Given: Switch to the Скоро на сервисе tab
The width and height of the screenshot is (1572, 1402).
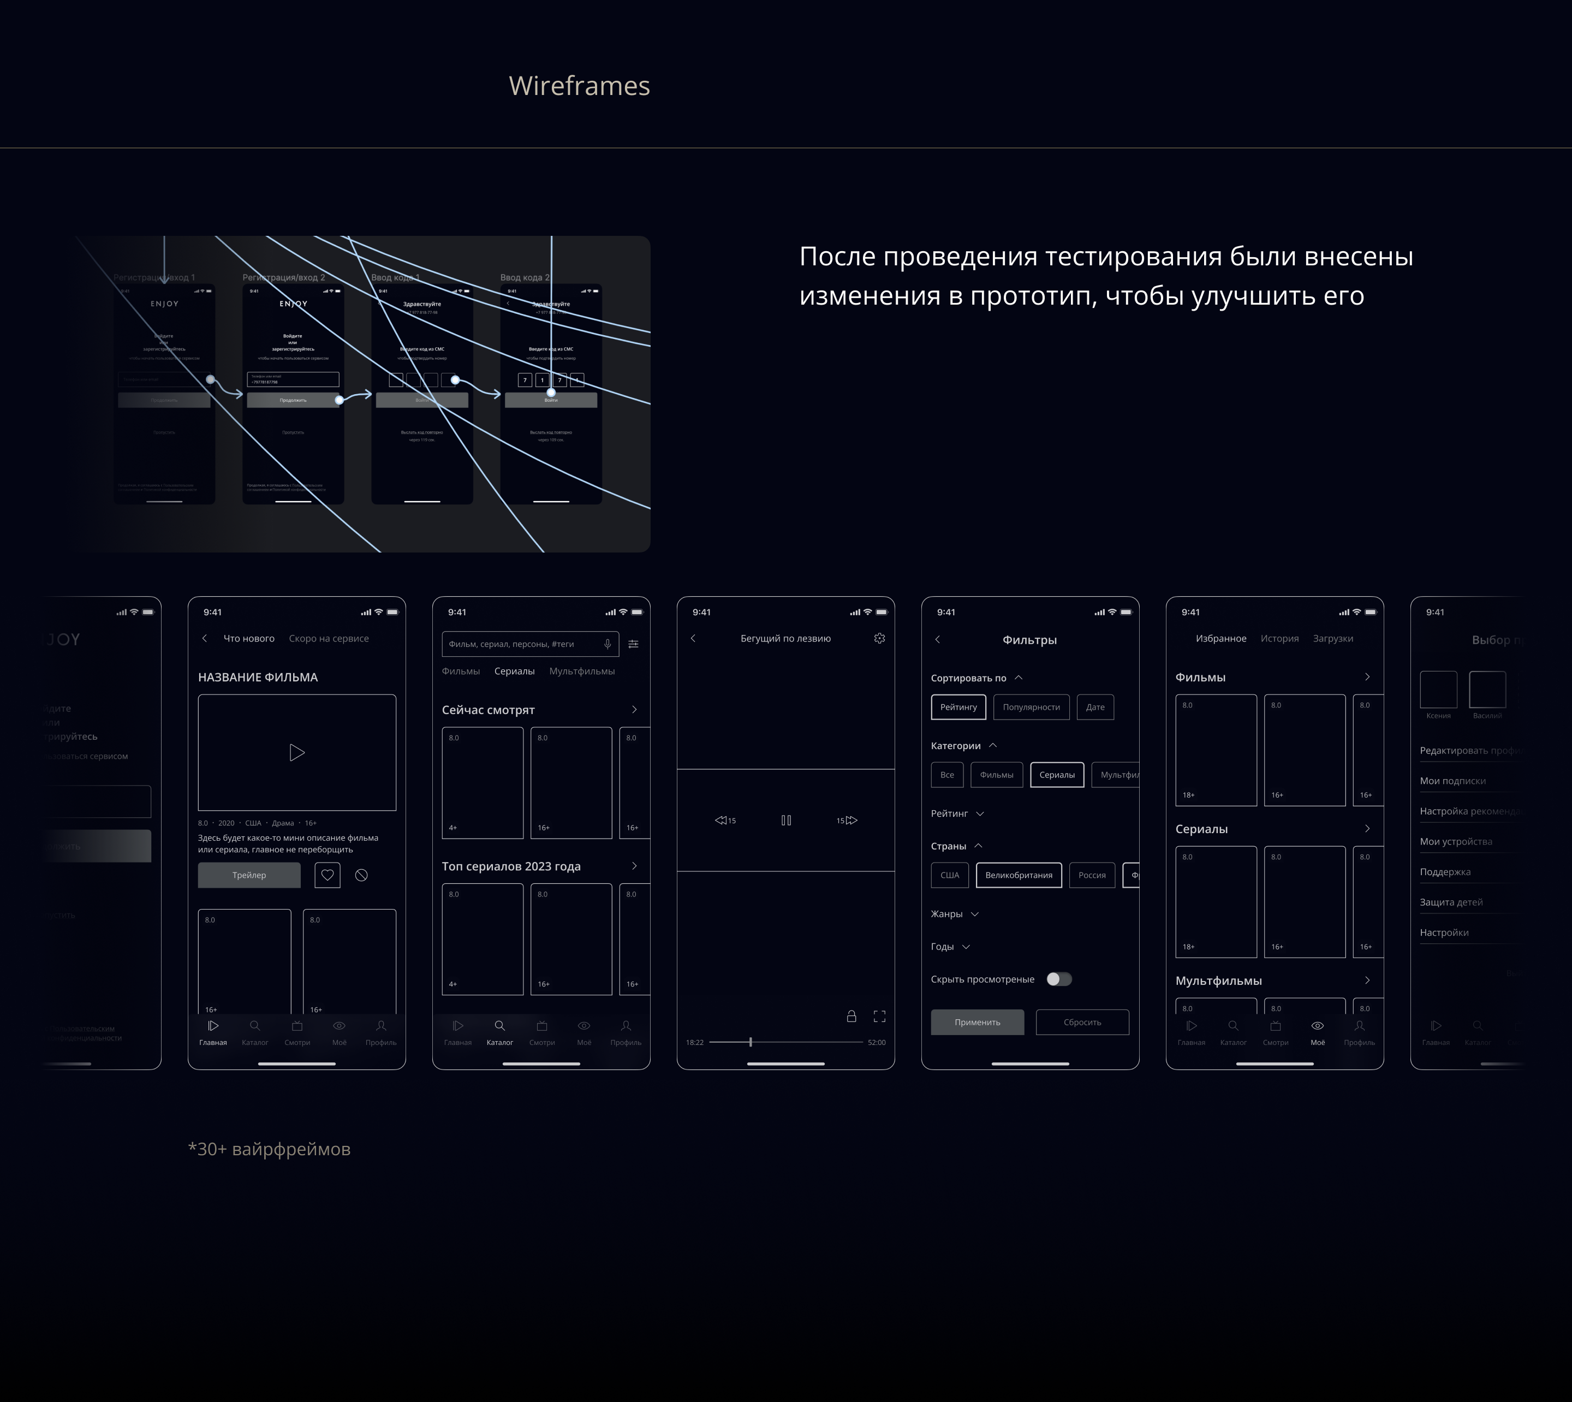Looking at the screenshot, I should click(x=328, y=639).
